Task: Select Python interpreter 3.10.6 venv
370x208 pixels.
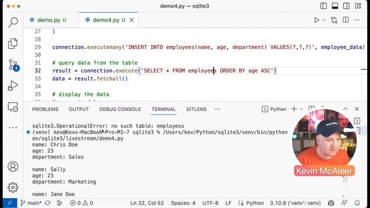Action: pos(295,203)
